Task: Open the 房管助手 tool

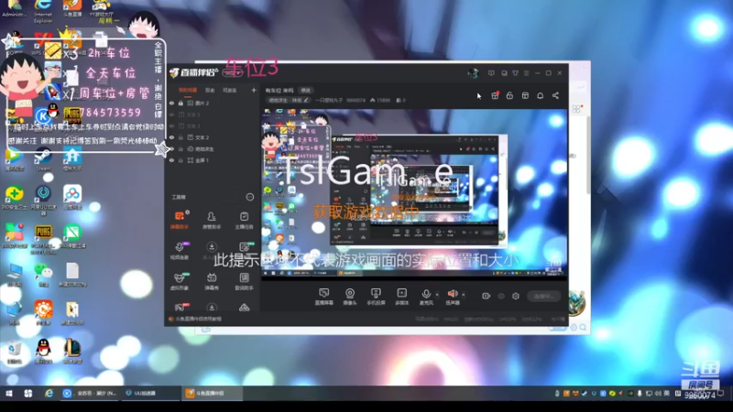Action: pyautogui.click(x=212, y=220)
